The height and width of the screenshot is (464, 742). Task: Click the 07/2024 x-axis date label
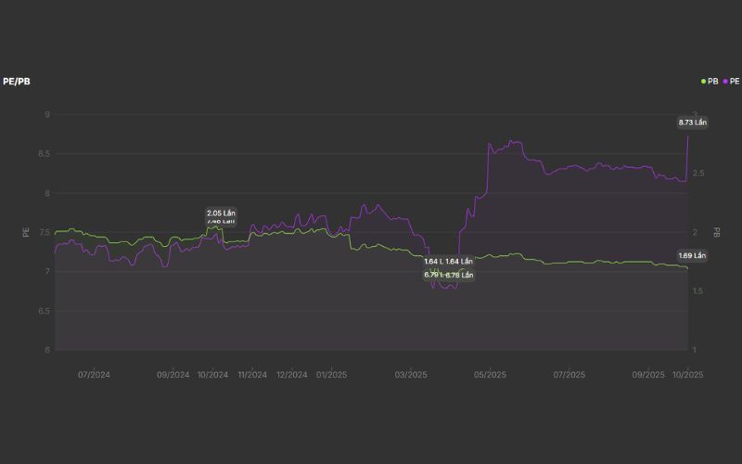94,375
